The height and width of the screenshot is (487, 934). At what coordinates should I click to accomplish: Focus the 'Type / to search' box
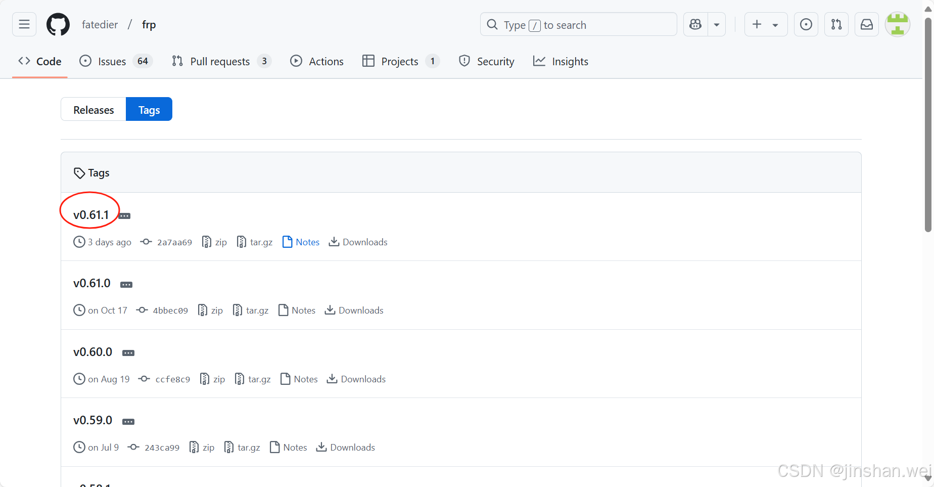(x=578, y=24)
